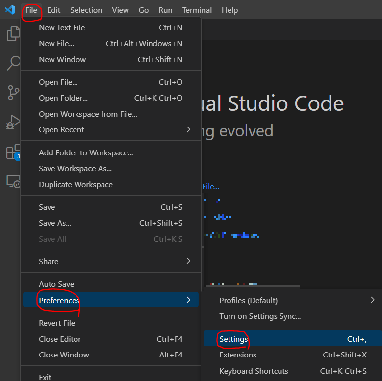
Task: Open Settings from Preferences submenu
Action: coord(293,339)
